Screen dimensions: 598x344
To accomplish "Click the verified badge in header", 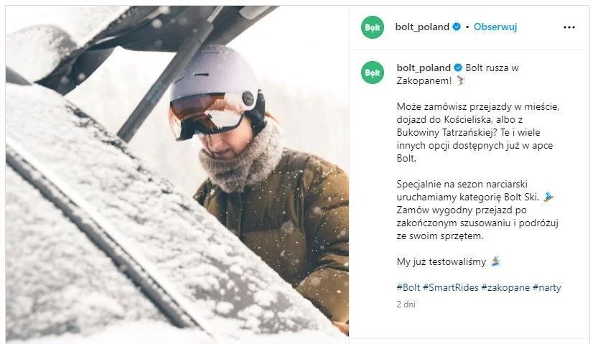I will pos(457,27).
